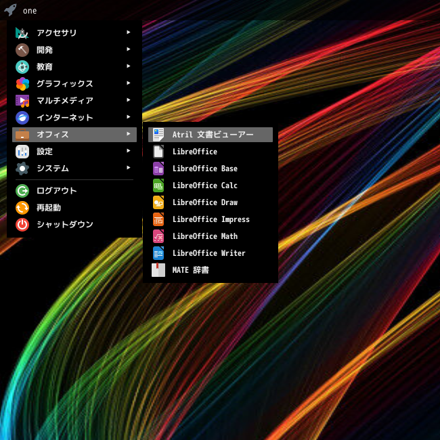The image size is (440, 440).
Task: Click the orange 再起動 icon
Action: pyautogui.click(x=22, y=208)
